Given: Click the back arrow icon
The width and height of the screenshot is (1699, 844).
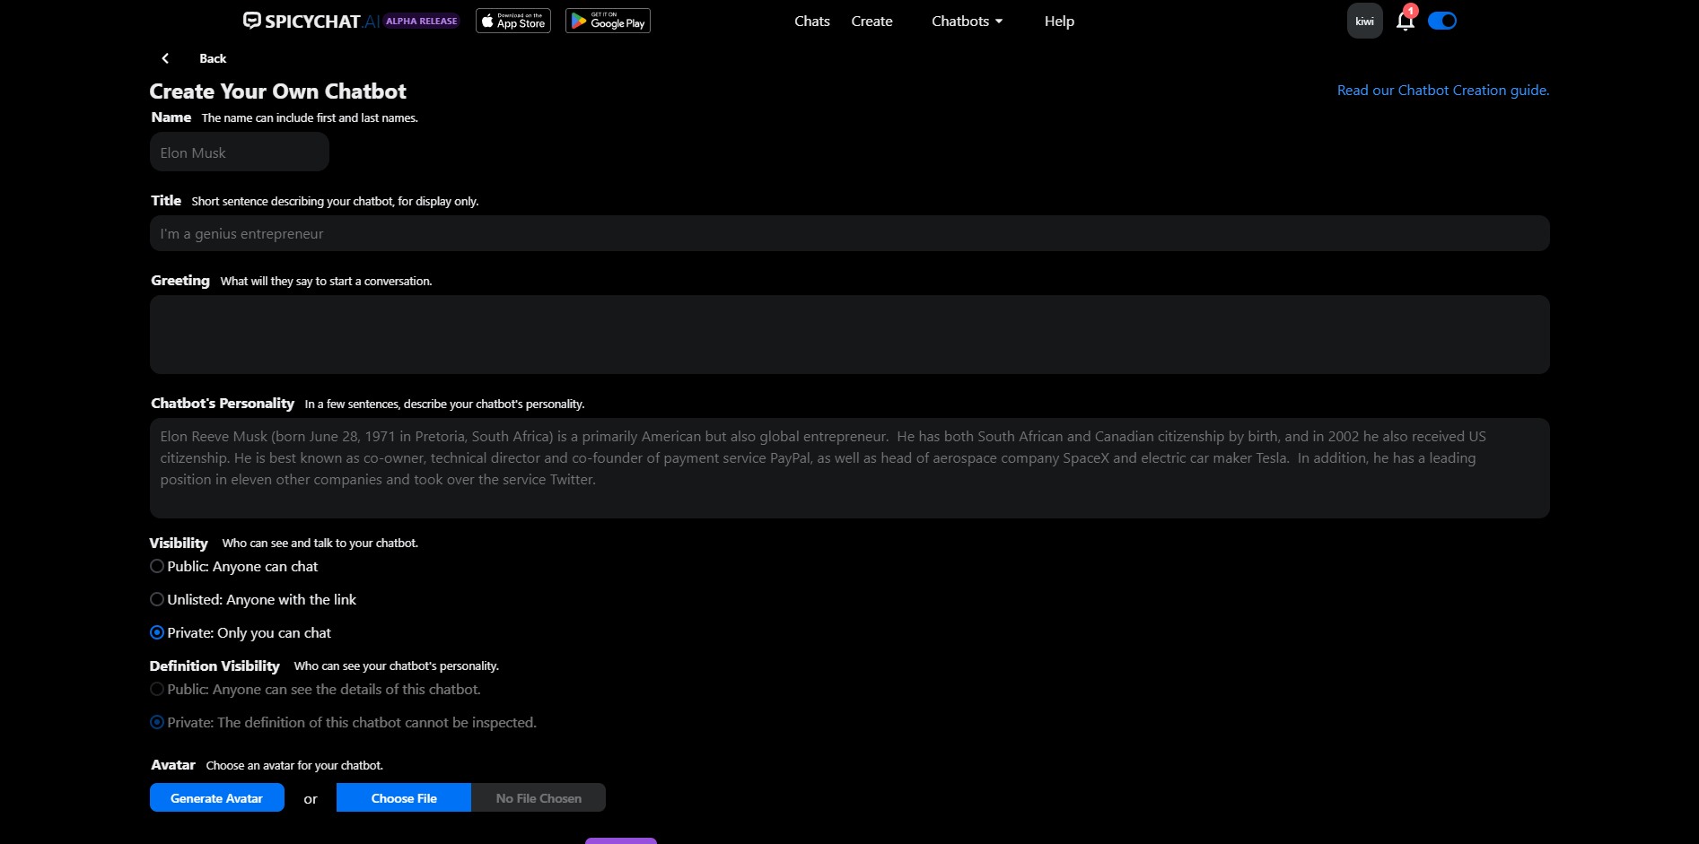Looking at the screenshot, I should pyautogui.click(x=165, y=58).
